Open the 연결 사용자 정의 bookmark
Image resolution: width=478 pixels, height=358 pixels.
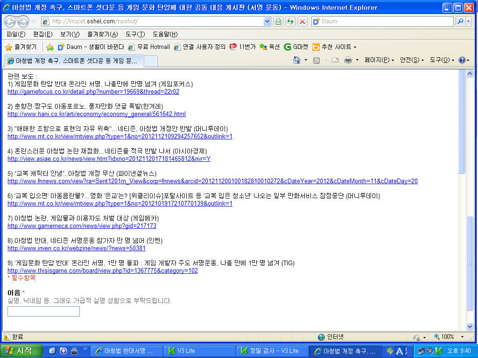[x=200, y=47]
